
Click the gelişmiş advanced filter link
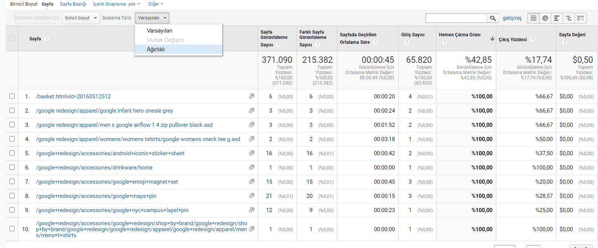coord(512,18)
